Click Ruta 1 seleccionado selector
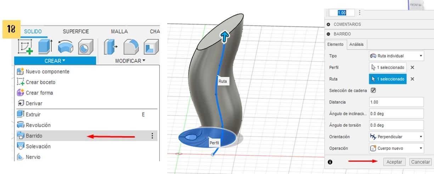Image resolution: width=434 pixels, height=174 pixels. point(388,79)
